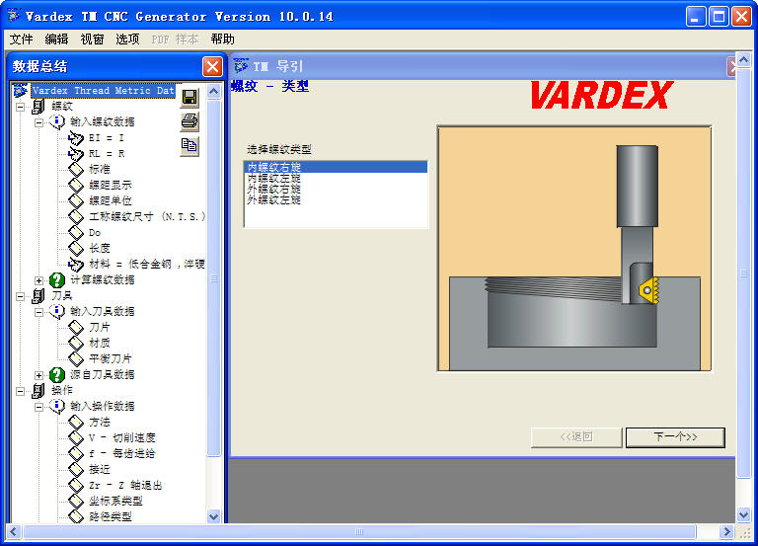Select the f - 每齿进给 tree item
Viewport: 758px width, 546px height.
(x=122, y=453)
